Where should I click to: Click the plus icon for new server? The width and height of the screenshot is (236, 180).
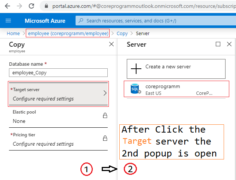coord(136,69)
